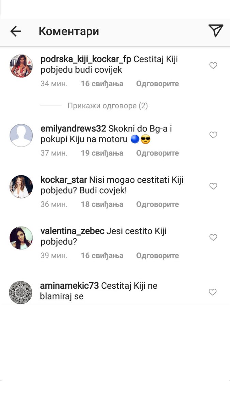The width and height of the screenshot is (230, 409).
Task: Like kockar_star's comment with heart icon
Action: (213, 186)
